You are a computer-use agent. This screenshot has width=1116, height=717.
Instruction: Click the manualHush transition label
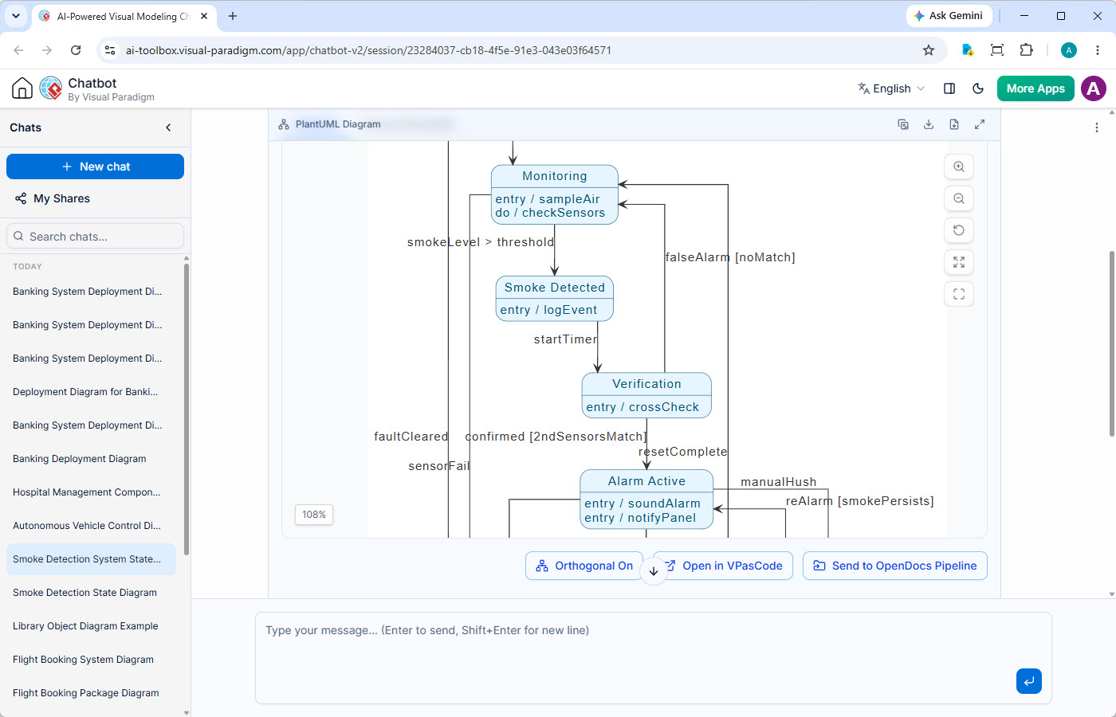point(779,482)
